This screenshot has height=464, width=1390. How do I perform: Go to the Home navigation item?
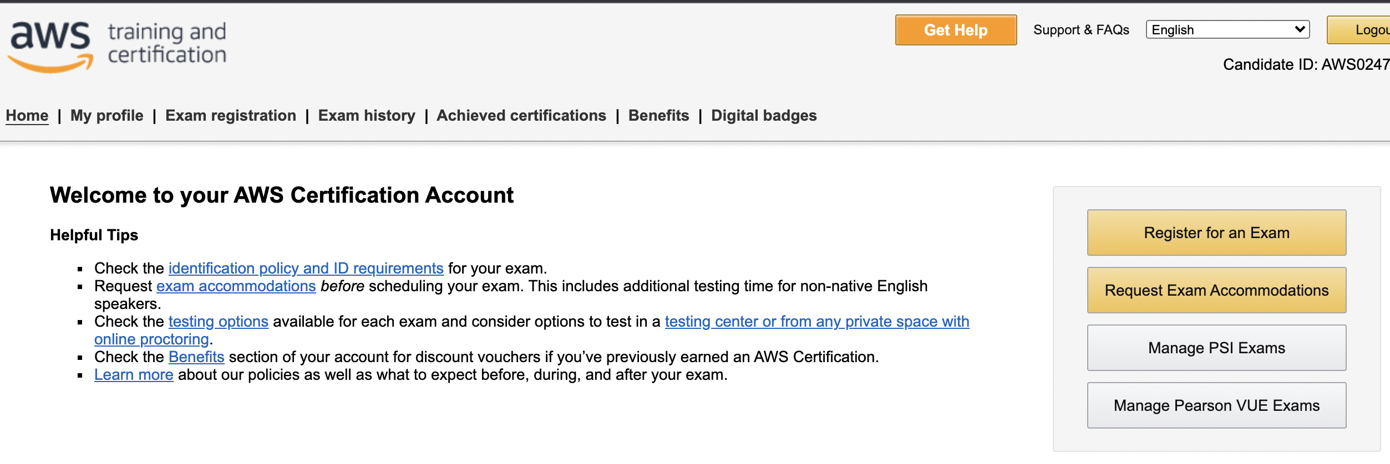coord(27,115)
